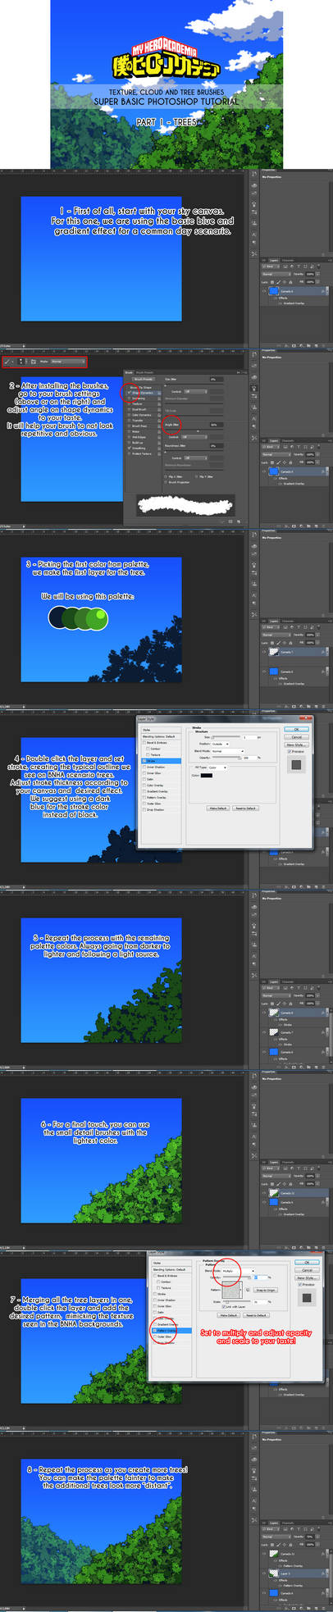Open Blend Mode dropdown showing Multiply
Viewport: 333px width, 1612px height.
tap(237, 1271)
